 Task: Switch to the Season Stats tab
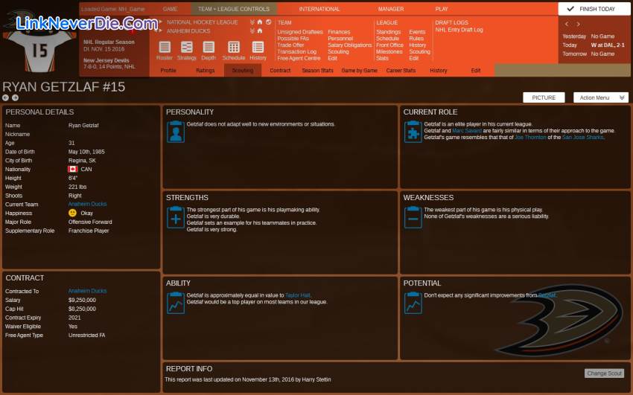(317, 71)
